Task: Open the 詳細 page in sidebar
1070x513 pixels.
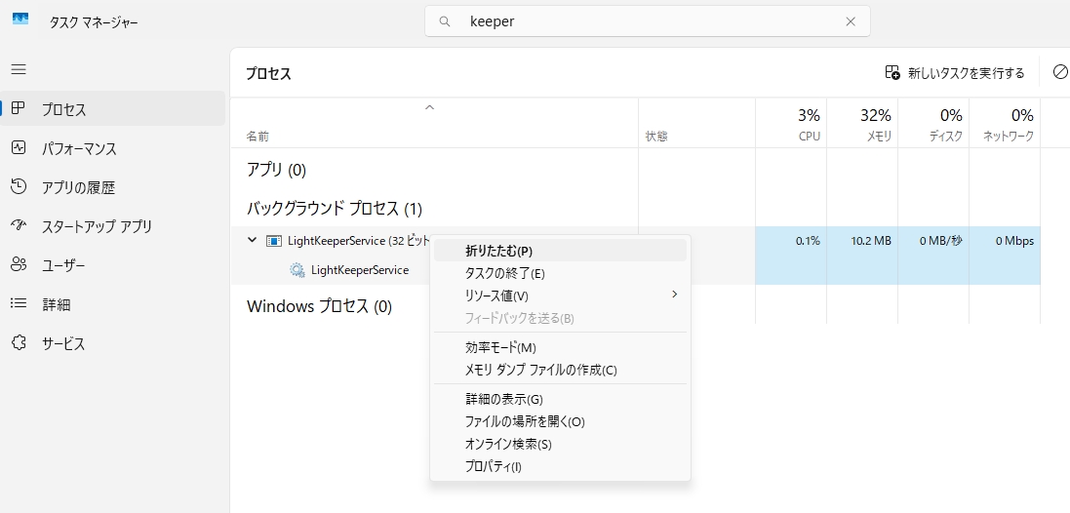Action: tap(112, 304)
